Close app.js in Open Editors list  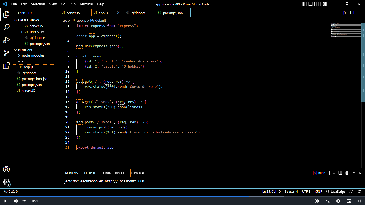click(x=21, y=32)
